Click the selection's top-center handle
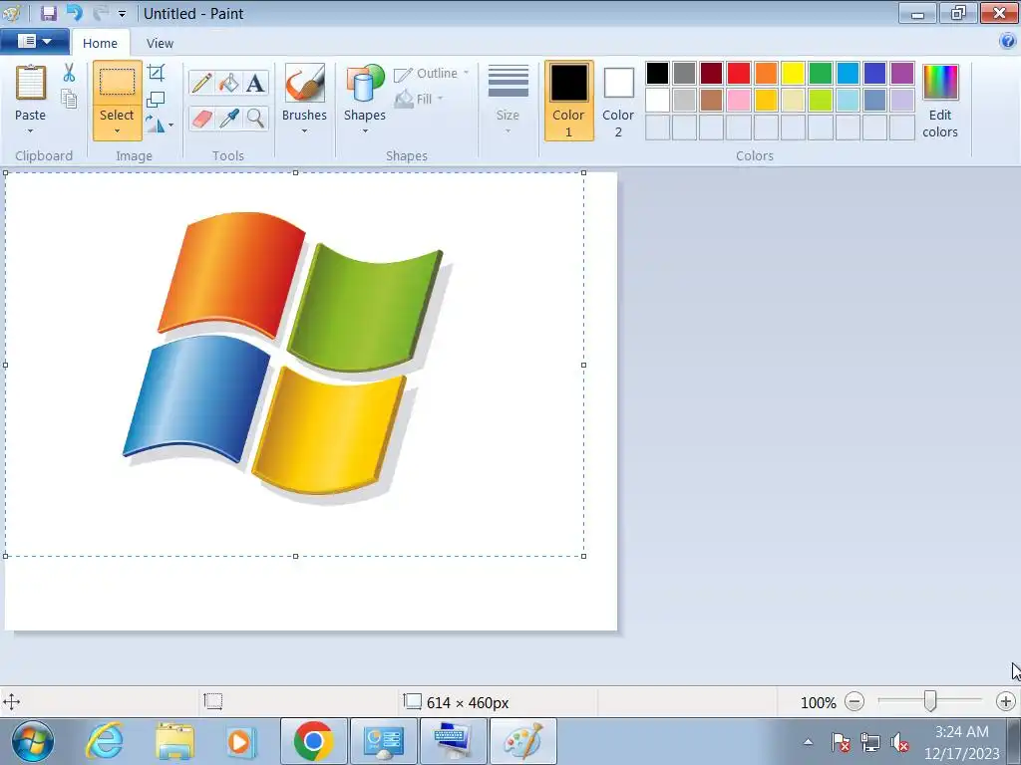The image size is (1021, 765). click(295, 172)
